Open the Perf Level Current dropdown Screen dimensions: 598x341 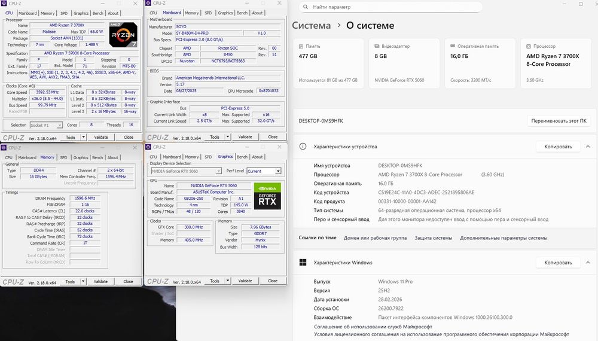click(264, 171)
